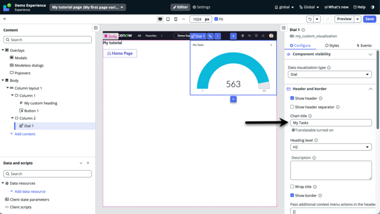This screenshot has height=214, width=380.
Task: Open page variant selector dropdown
Action: 88,7
